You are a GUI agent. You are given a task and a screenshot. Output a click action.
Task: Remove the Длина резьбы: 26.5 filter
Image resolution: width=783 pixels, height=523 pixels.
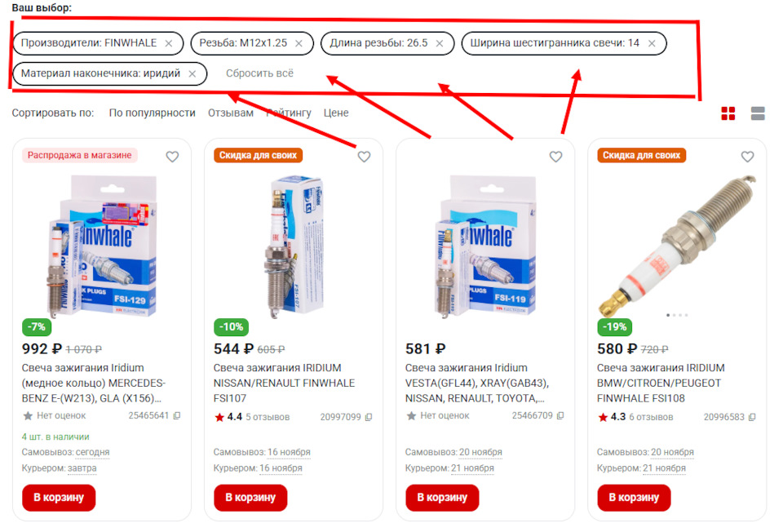point(440,43)
